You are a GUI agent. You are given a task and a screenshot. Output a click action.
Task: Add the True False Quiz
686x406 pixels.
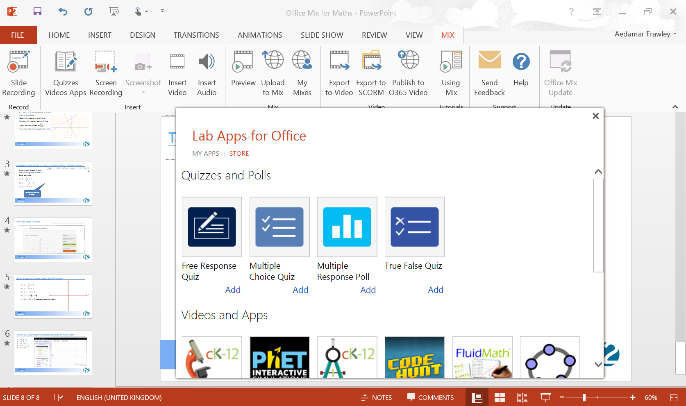[x=436, y=290]
